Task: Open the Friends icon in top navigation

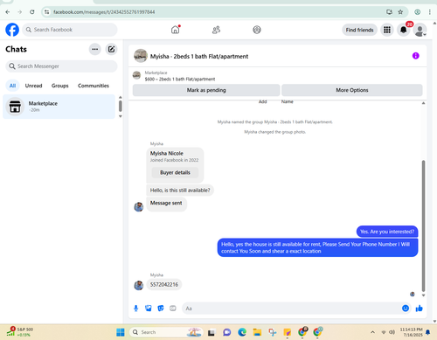Action: [216, 30]
